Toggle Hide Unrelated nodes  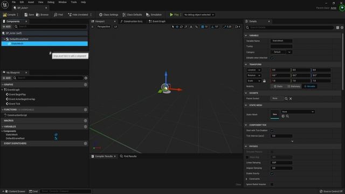pyautogui.click(x=78, y=15)
